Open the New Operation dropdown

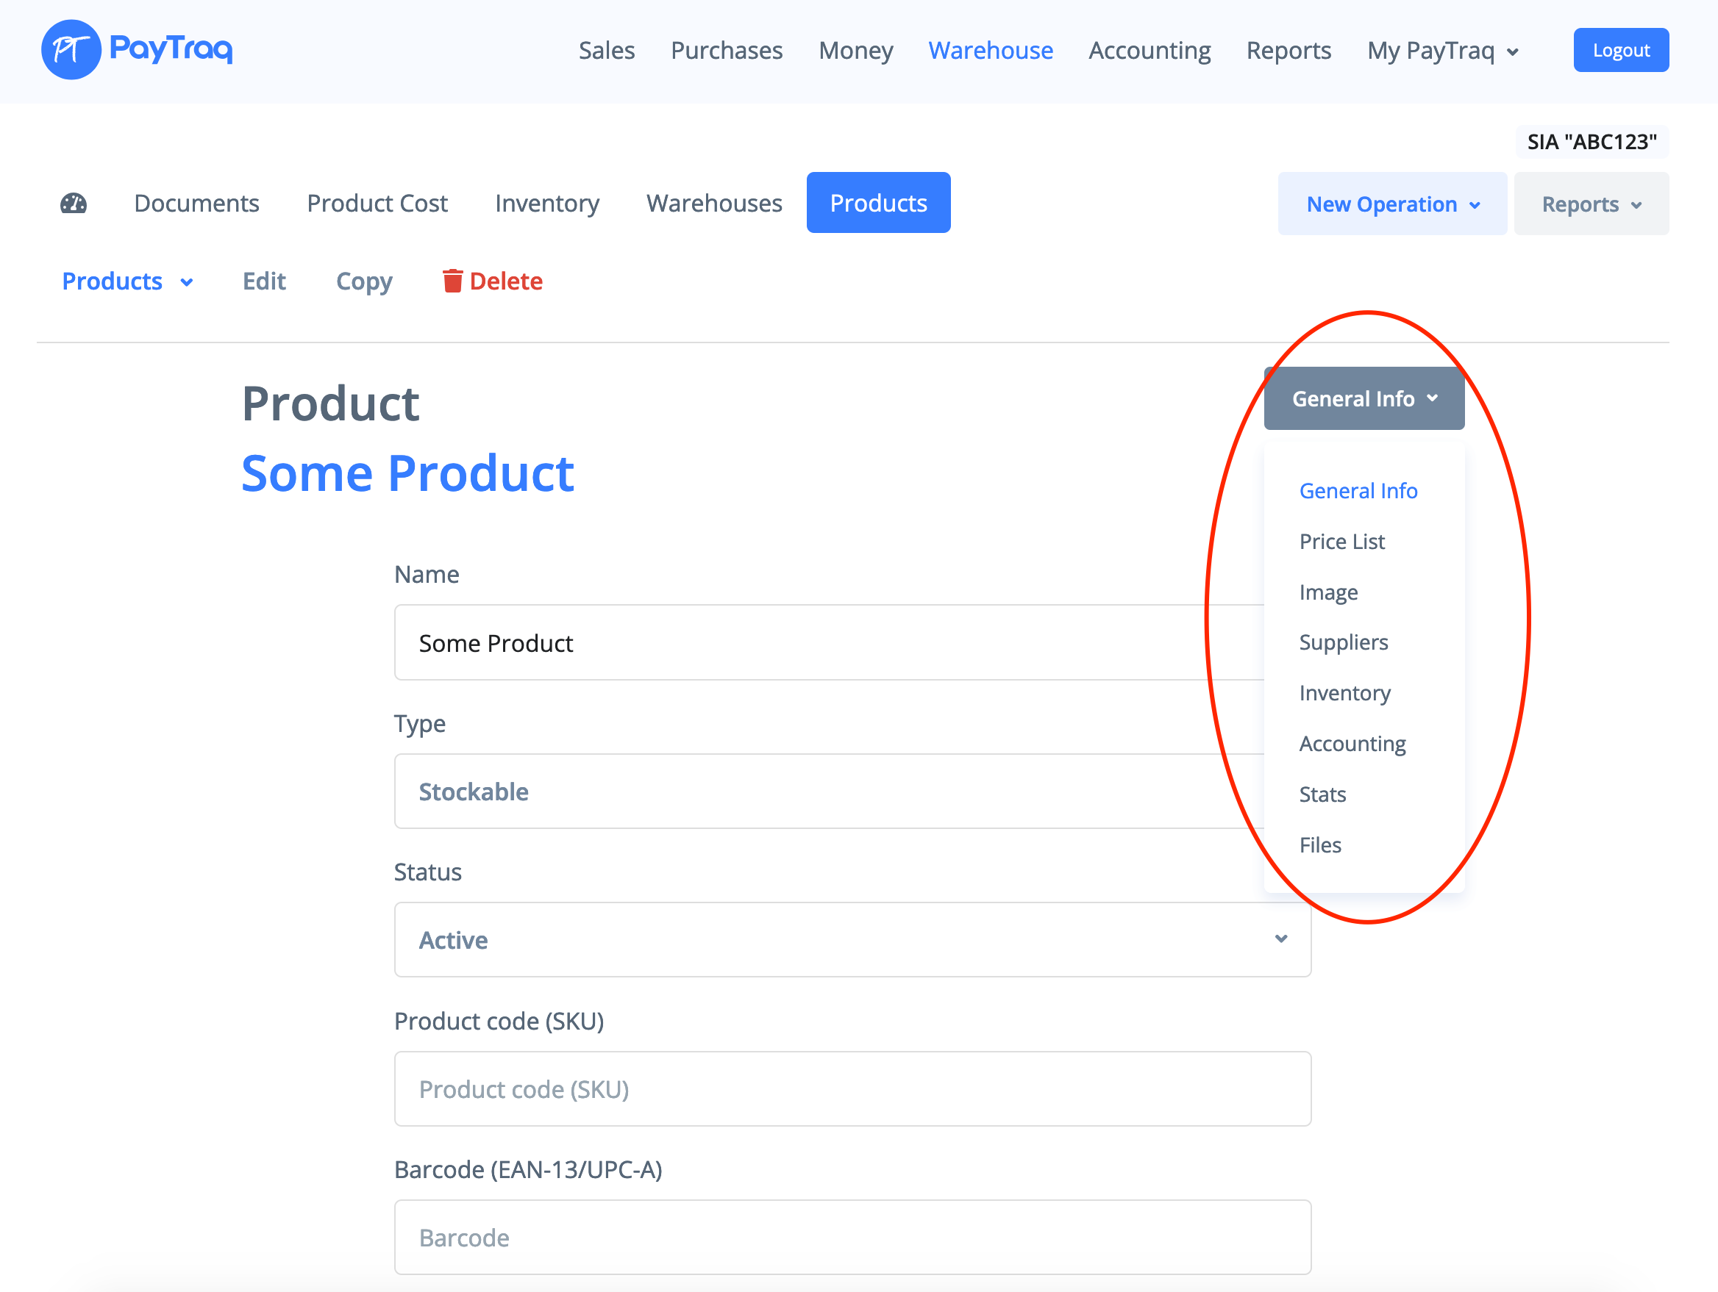coord(1391,204)
